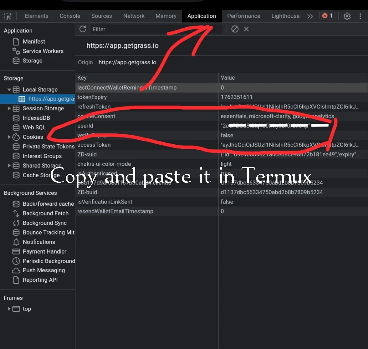Screen dimensions: 368x349
Task: Expand the Shared Storage arrow
Action: point(9,166)
